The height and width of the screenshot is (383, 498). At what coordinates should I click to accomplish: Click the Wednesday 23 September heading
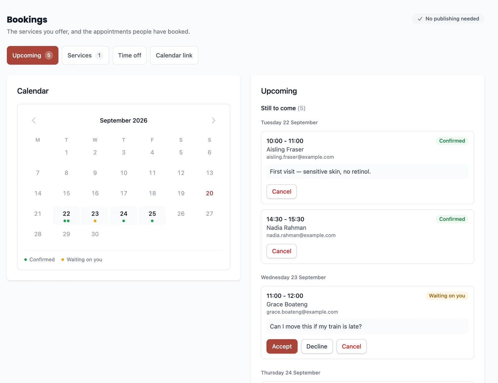pos(294,277)
